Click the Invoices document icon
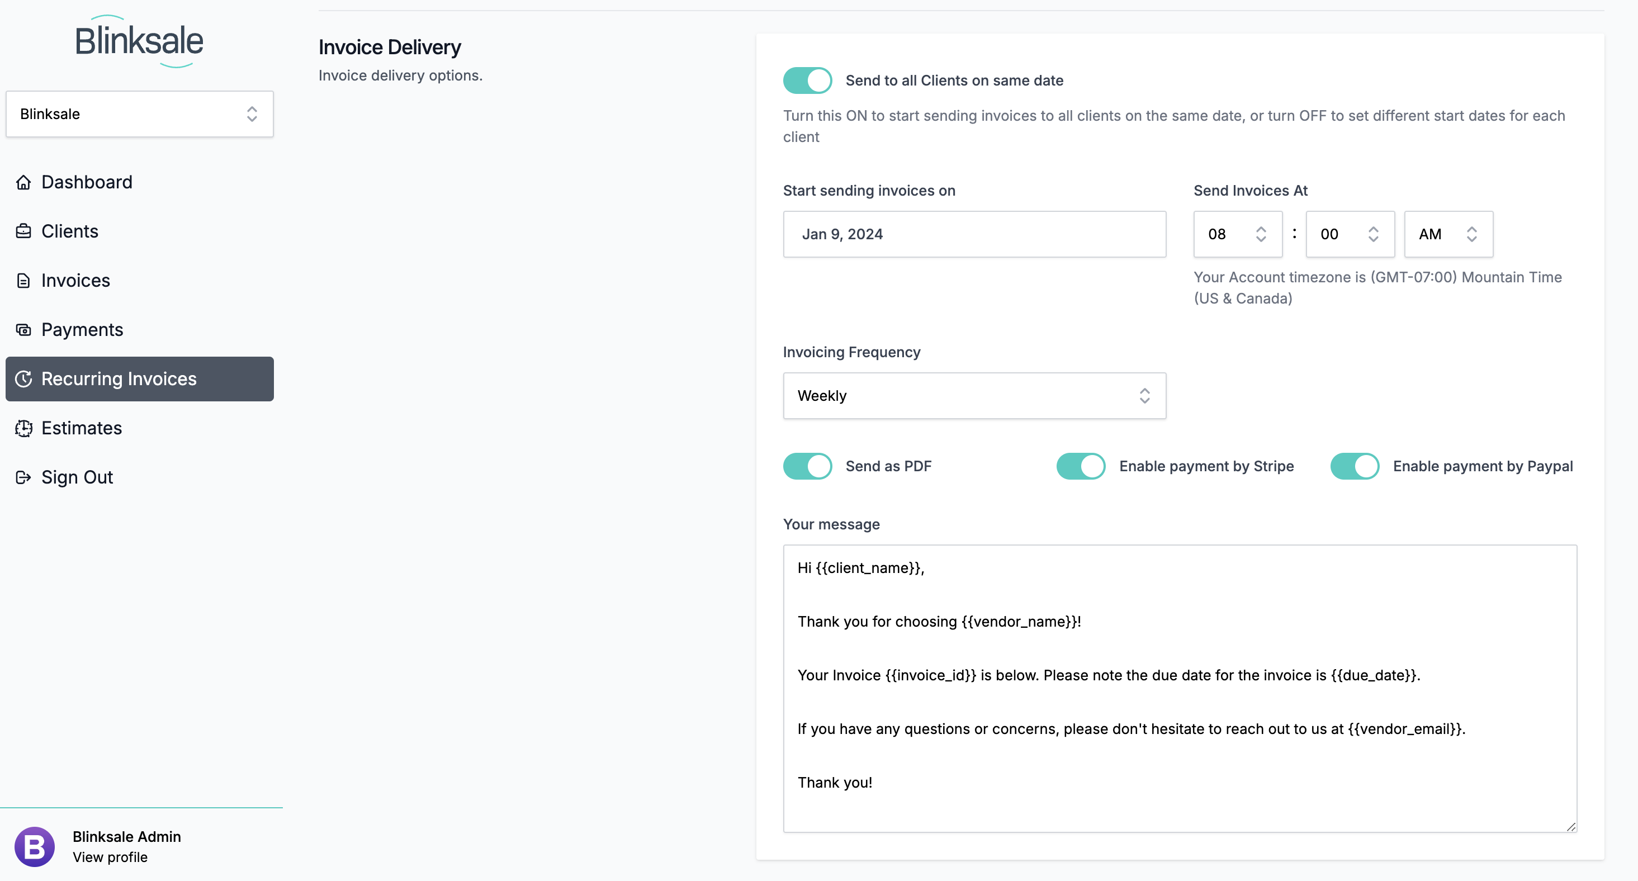 23,280
